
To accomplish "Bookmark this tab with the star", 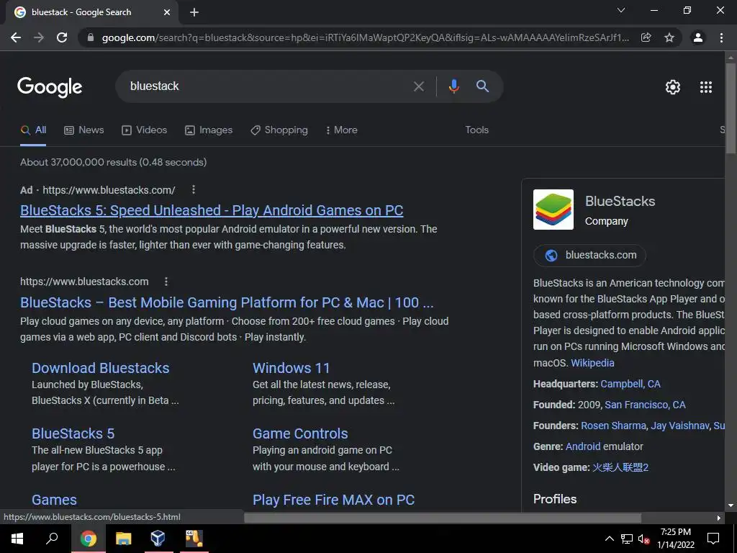I will click(669, 37).
